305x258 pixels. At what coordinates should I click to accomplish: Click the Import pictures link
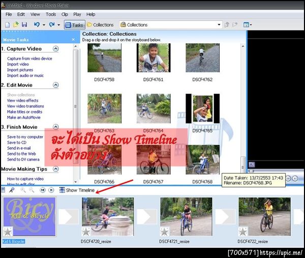[x=20, y=70]
